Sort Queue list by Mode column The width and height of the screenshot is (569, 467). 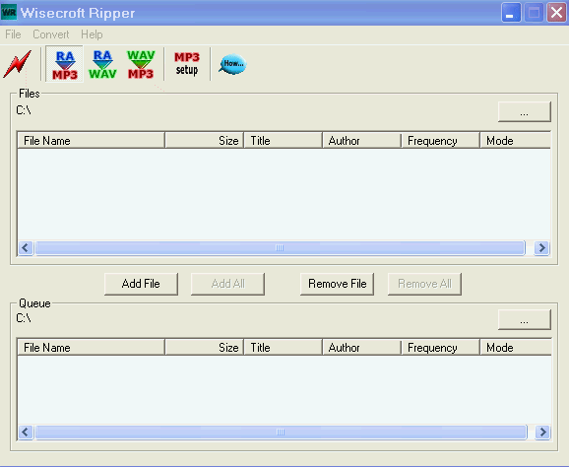tap(516, 348)
